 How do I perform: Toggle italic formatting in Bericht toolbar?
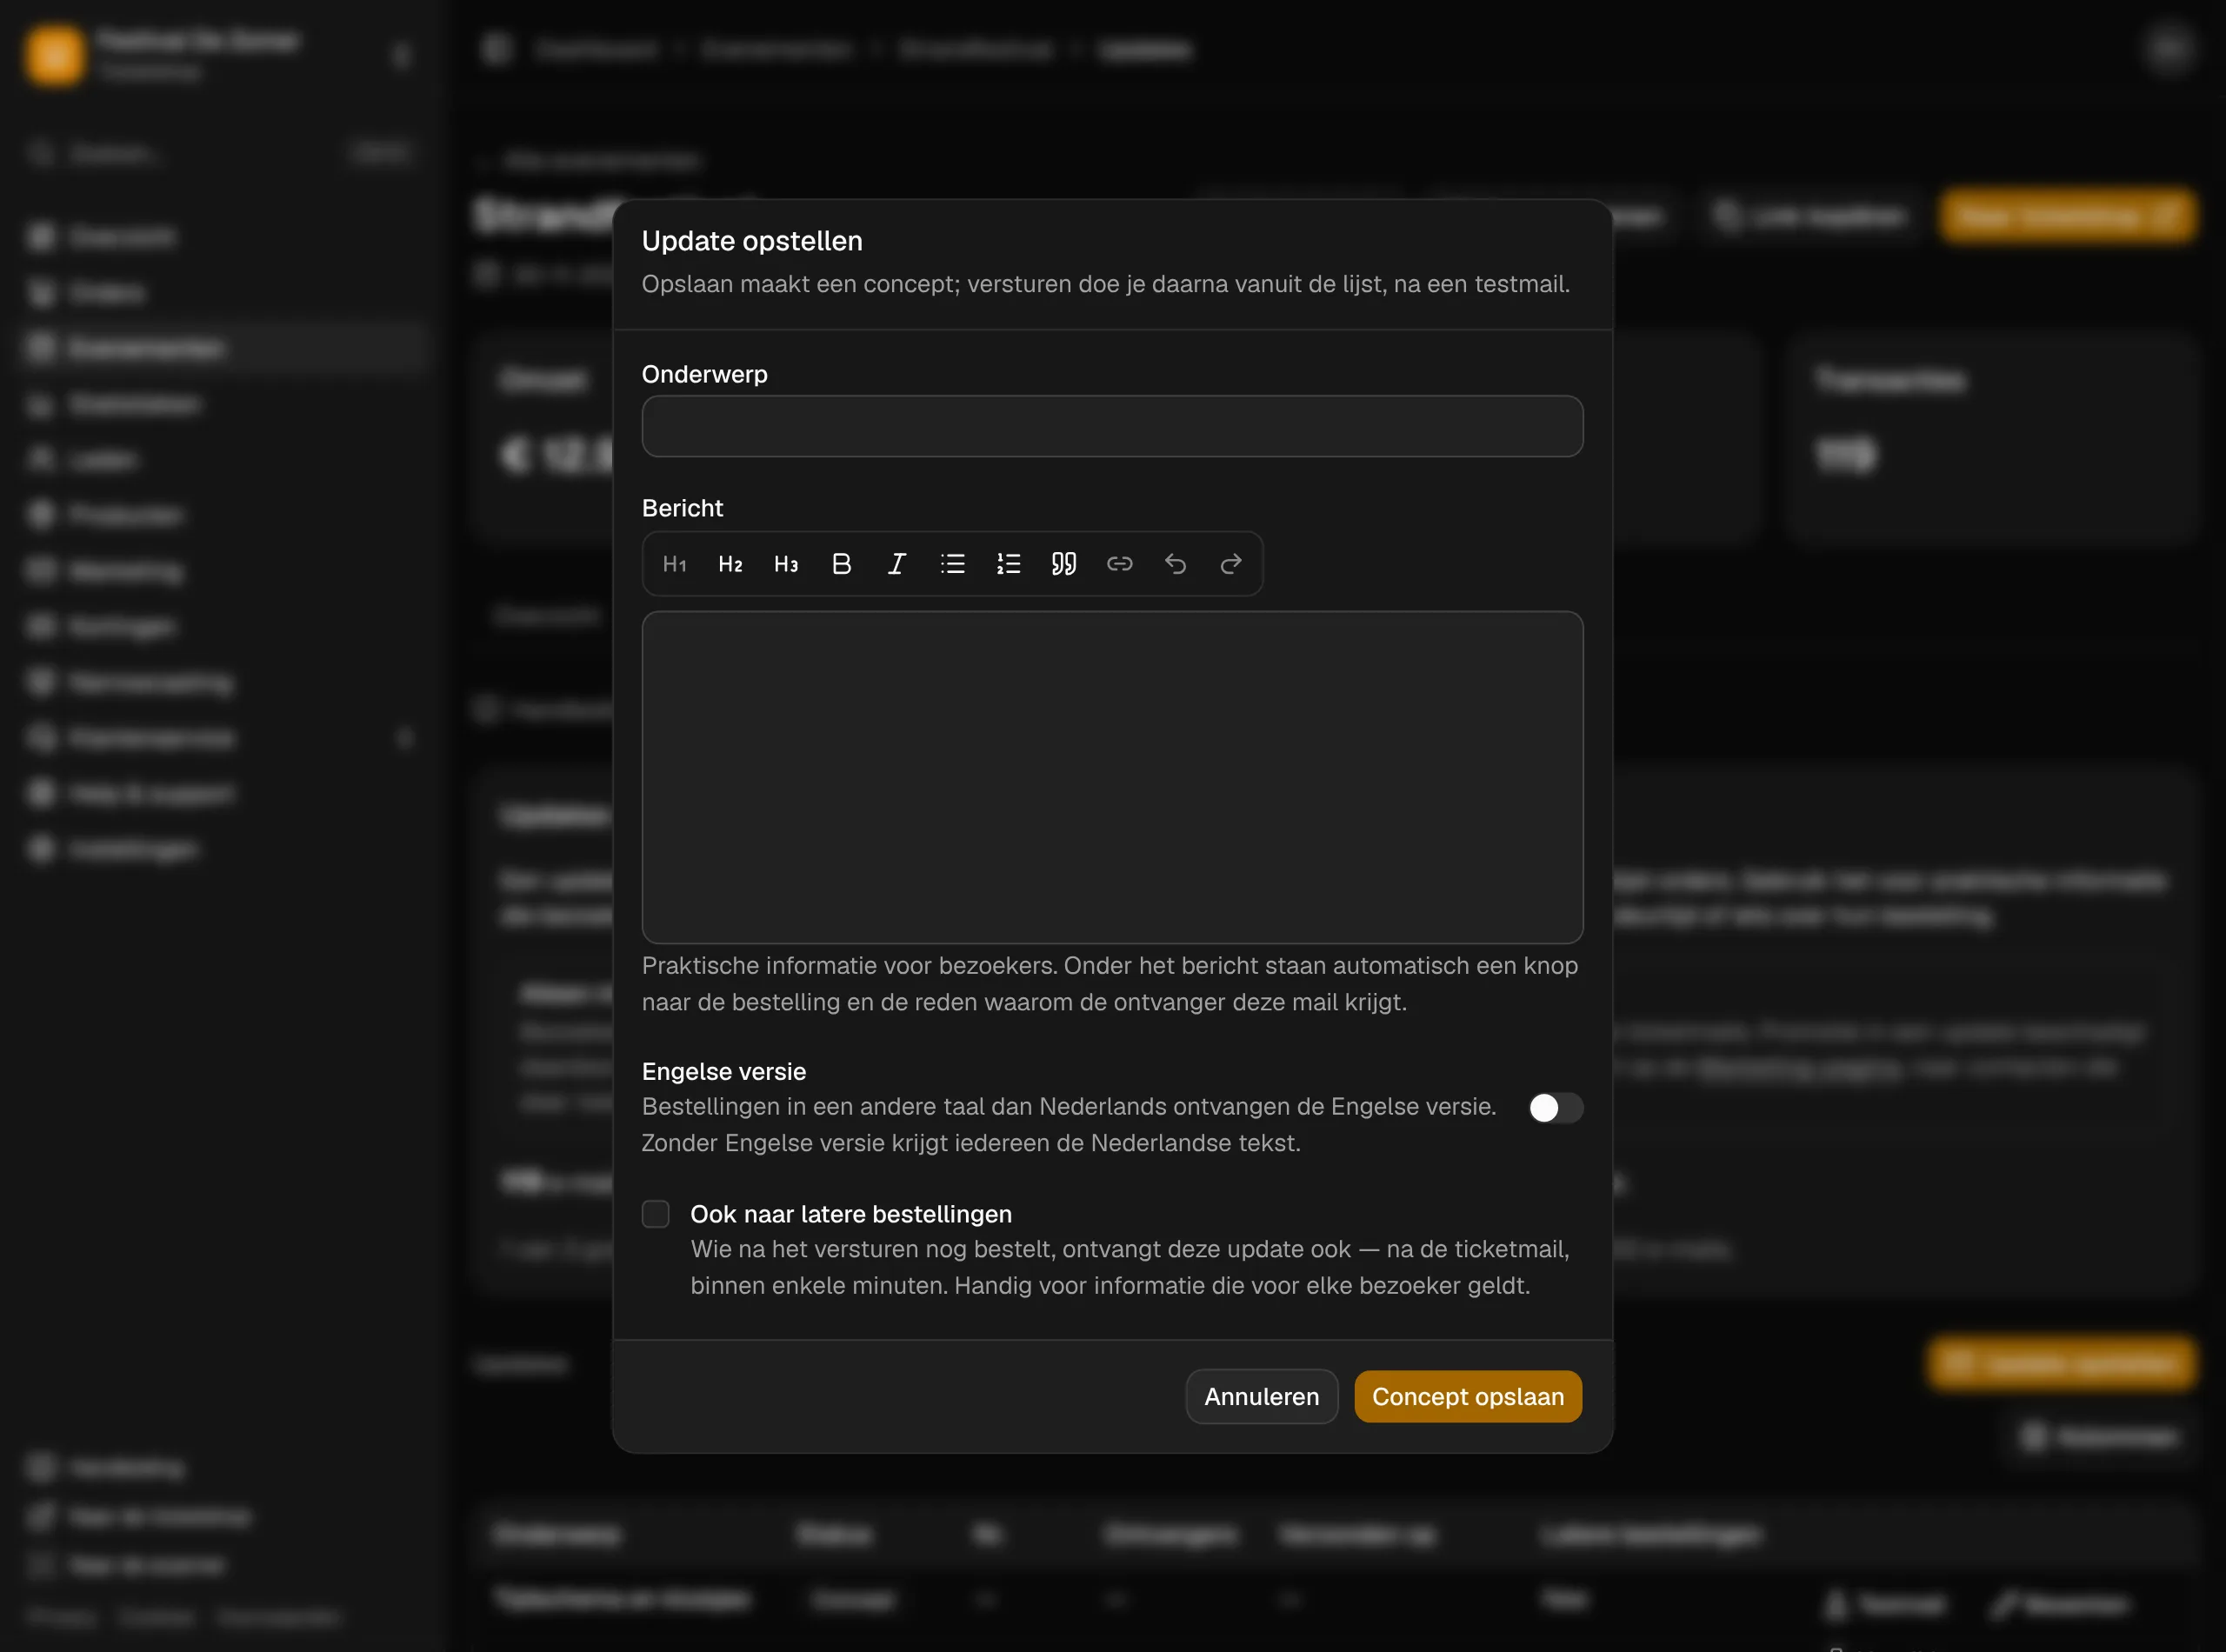(x=897, y=564)
